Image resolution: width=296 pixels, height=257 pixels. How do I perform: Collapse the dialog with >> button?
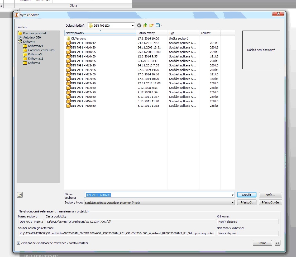pyautogui.click(x=277, y=243)
